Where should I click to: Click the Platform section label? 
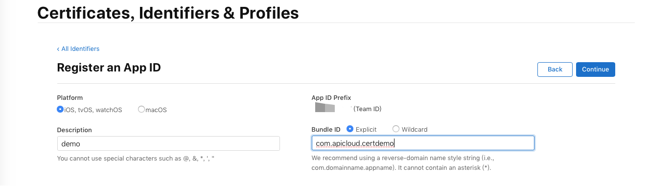click(x=70, y=98)
